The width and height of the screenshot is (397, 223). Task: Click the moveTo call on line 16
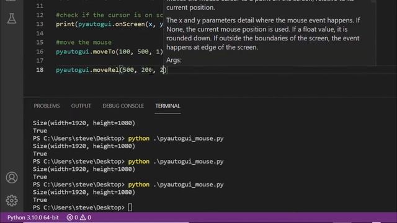[104, 51]
